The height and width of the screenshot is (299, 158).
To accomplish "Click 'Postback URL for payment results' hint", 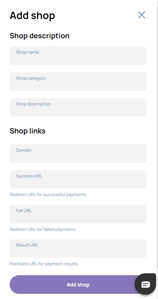I will click(44, 264).
